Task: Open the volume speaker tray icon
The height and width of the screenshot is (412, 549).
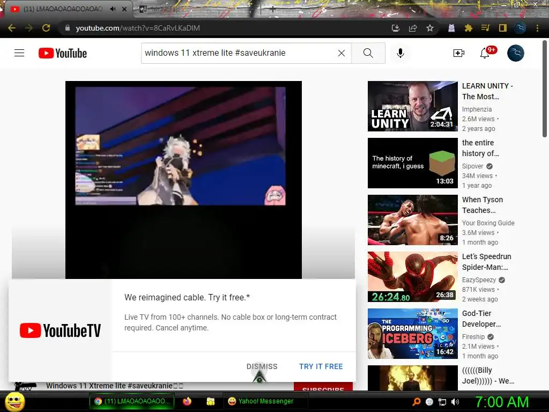Action: pos(455,402)
